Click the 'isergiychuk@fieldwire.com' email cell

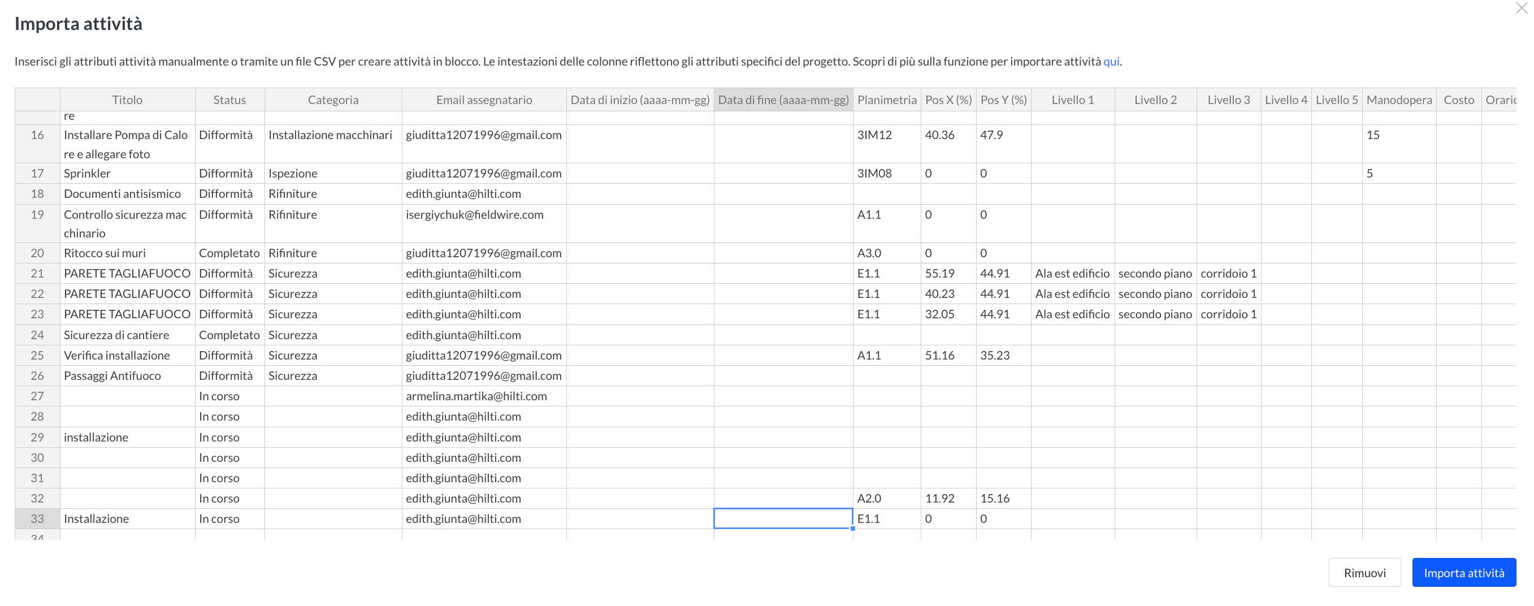pos(484,223)
